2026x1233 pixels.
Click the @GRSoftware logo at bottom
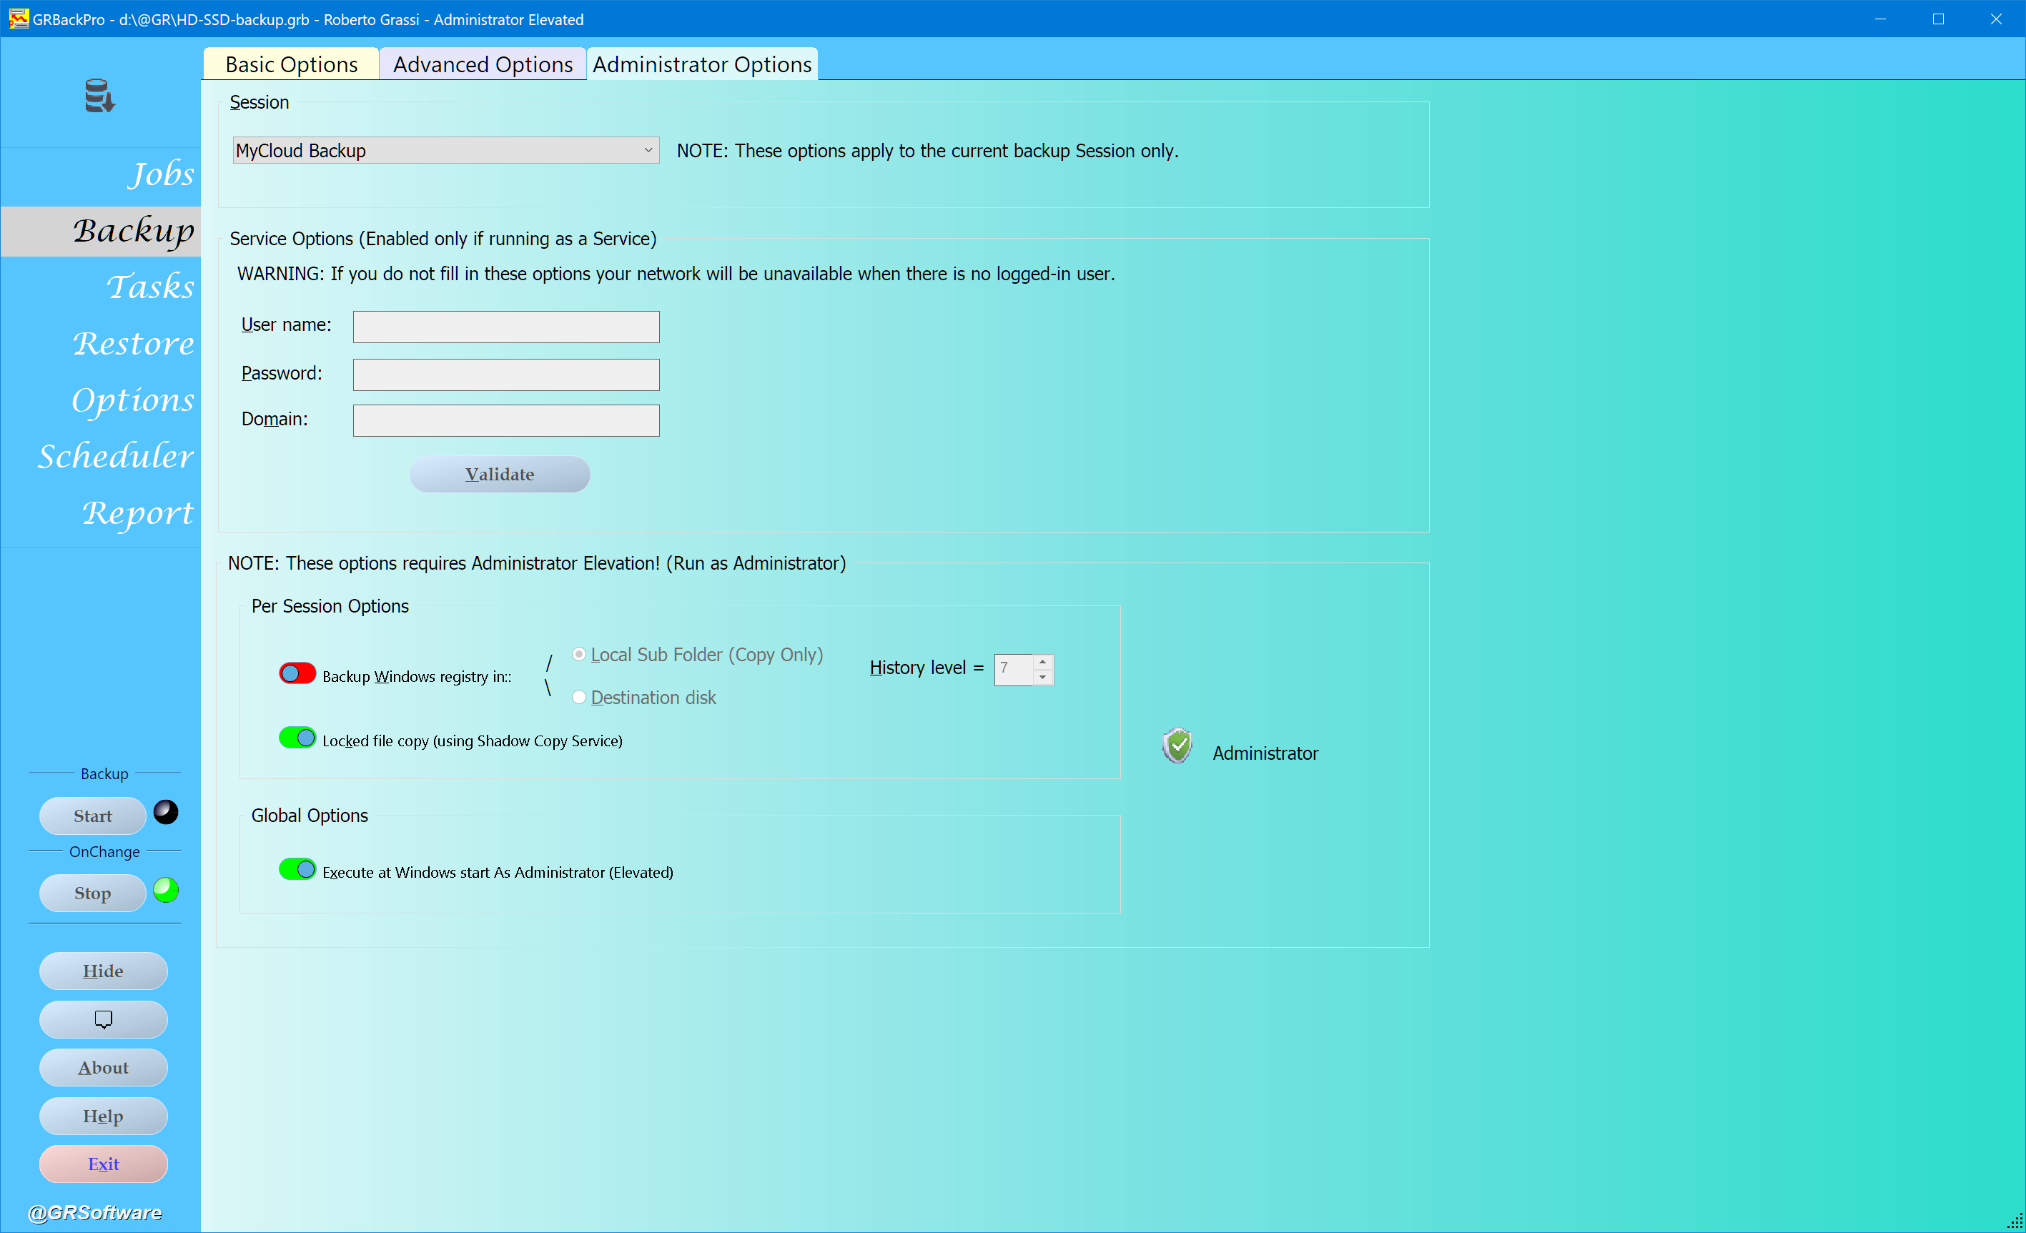95,1212
